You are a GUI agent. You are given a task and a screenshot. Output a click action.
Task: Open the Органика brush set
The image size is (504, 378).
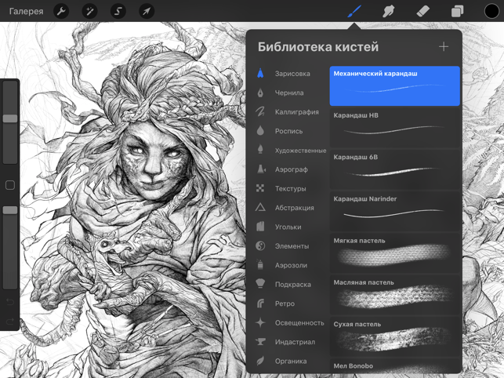[x=289, y=361]
